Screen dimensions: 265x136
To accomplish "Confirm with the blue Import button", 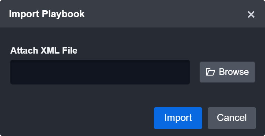I will pyautogui.click(x=178, y=118).
